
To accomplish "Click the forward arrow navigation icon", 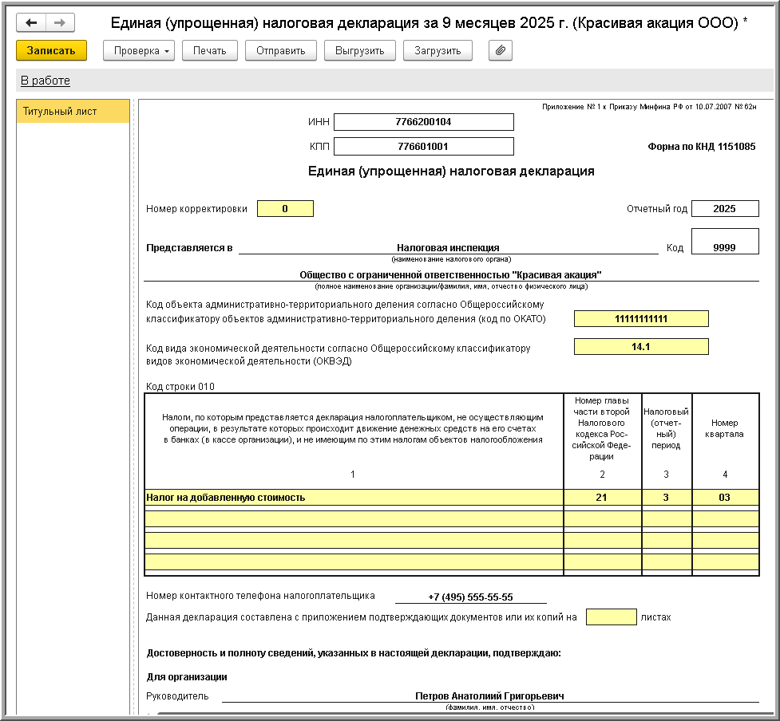I will pos(60,23).
